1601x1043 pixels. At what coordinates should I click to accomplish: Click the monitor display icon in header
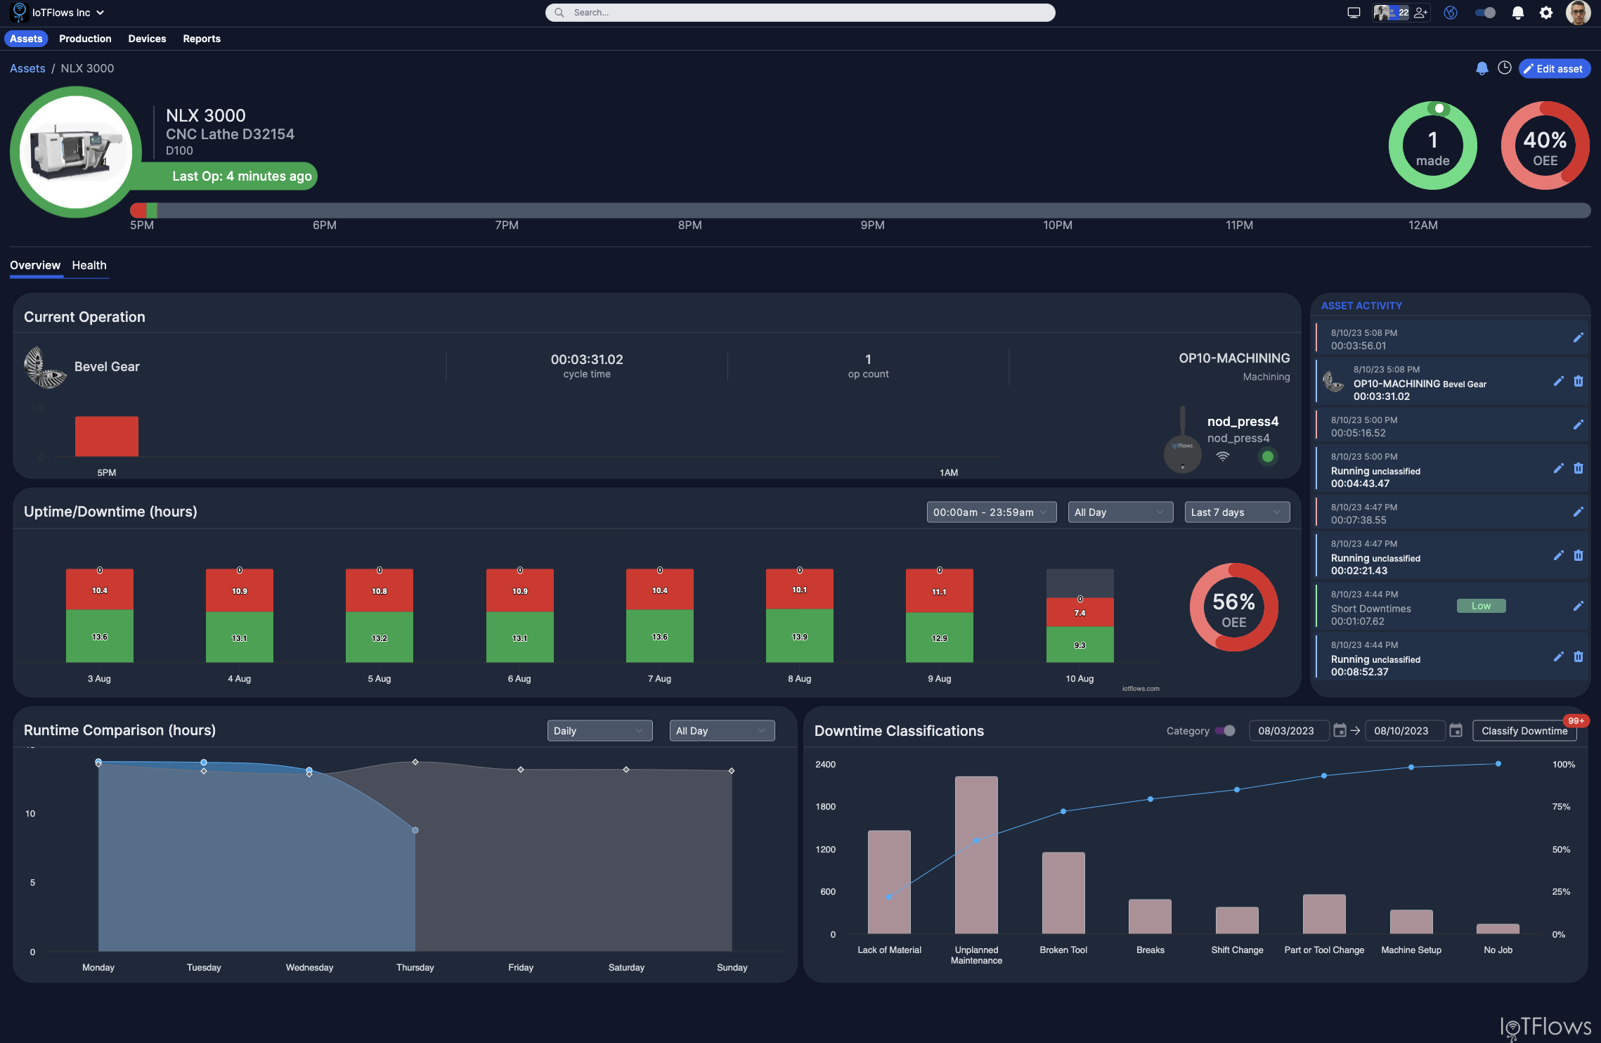(1354, 13)
